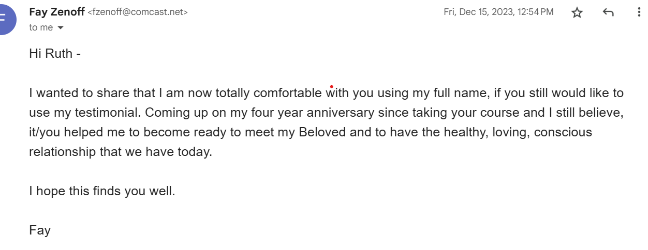This screenshot has height=250, width=648.
Task: Click the fzenoff@comcast.net email address
Action: pos(138,12)
